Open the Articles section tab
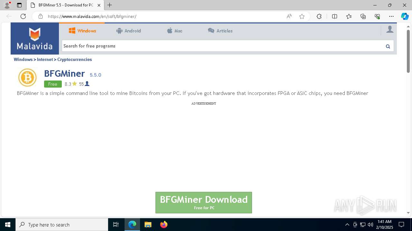This screenshot has width=412, height=231. [220, 31]
